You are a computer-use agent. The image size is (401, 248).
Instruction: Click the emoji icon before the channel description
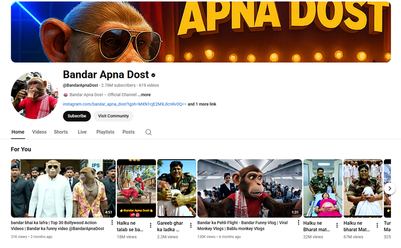[x=65, y=95]
